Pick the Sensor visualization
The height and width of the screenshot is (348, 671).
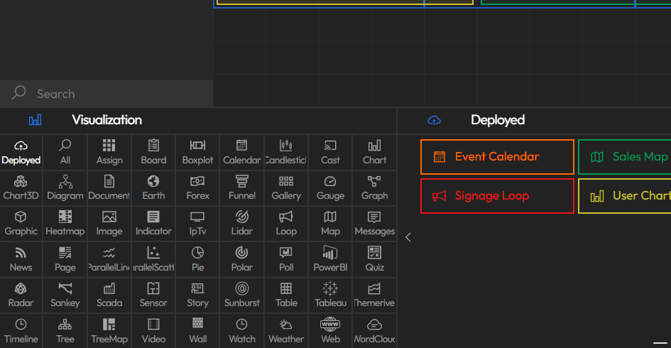[153, 295]
